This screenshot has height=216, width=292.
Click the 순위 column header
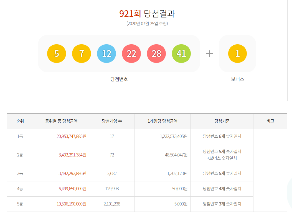pyautogui.click(x=20, y=121)
